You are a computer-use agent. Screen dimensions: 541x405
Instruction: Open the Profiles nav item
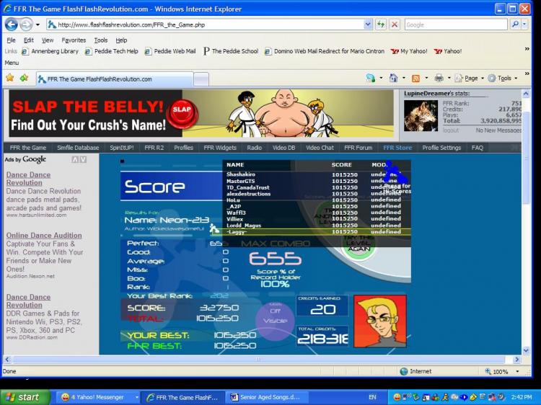coord(183,148)
